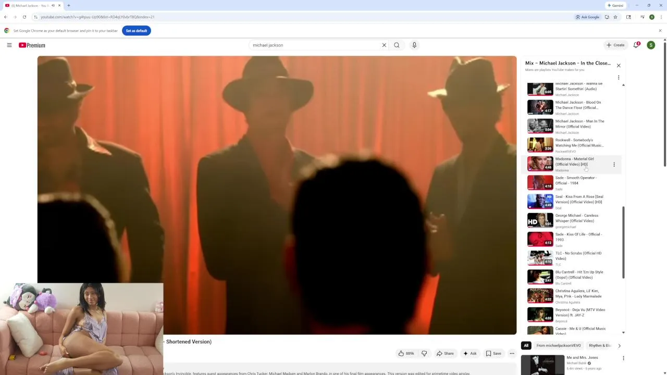Click the main video player frame
The height and width of the screenshot is (375, 667).
coord(277,195)
